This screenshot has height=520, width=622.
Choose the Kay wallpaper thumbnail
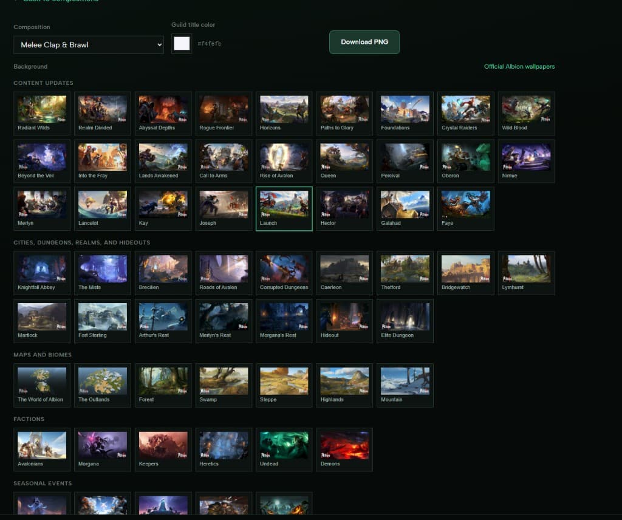coord(163,208)
